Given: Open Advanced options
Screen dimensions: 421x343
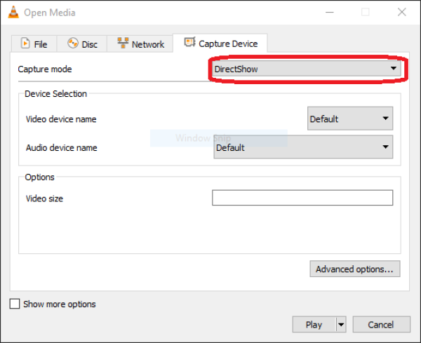Looking at the screenshot, I should click(x=355, y=269).
